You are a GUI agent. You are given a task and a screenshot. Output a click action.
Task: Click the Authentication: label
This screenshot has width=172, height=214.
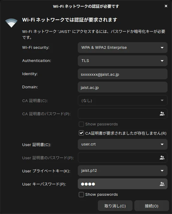(x=36, y=61)
